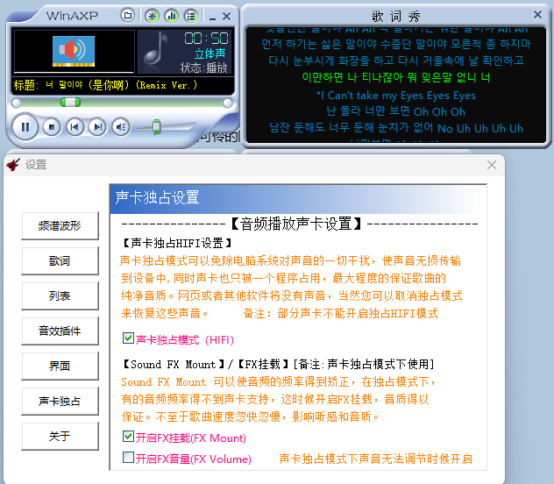Click the volume slider handle

click(x=156, y=127)
